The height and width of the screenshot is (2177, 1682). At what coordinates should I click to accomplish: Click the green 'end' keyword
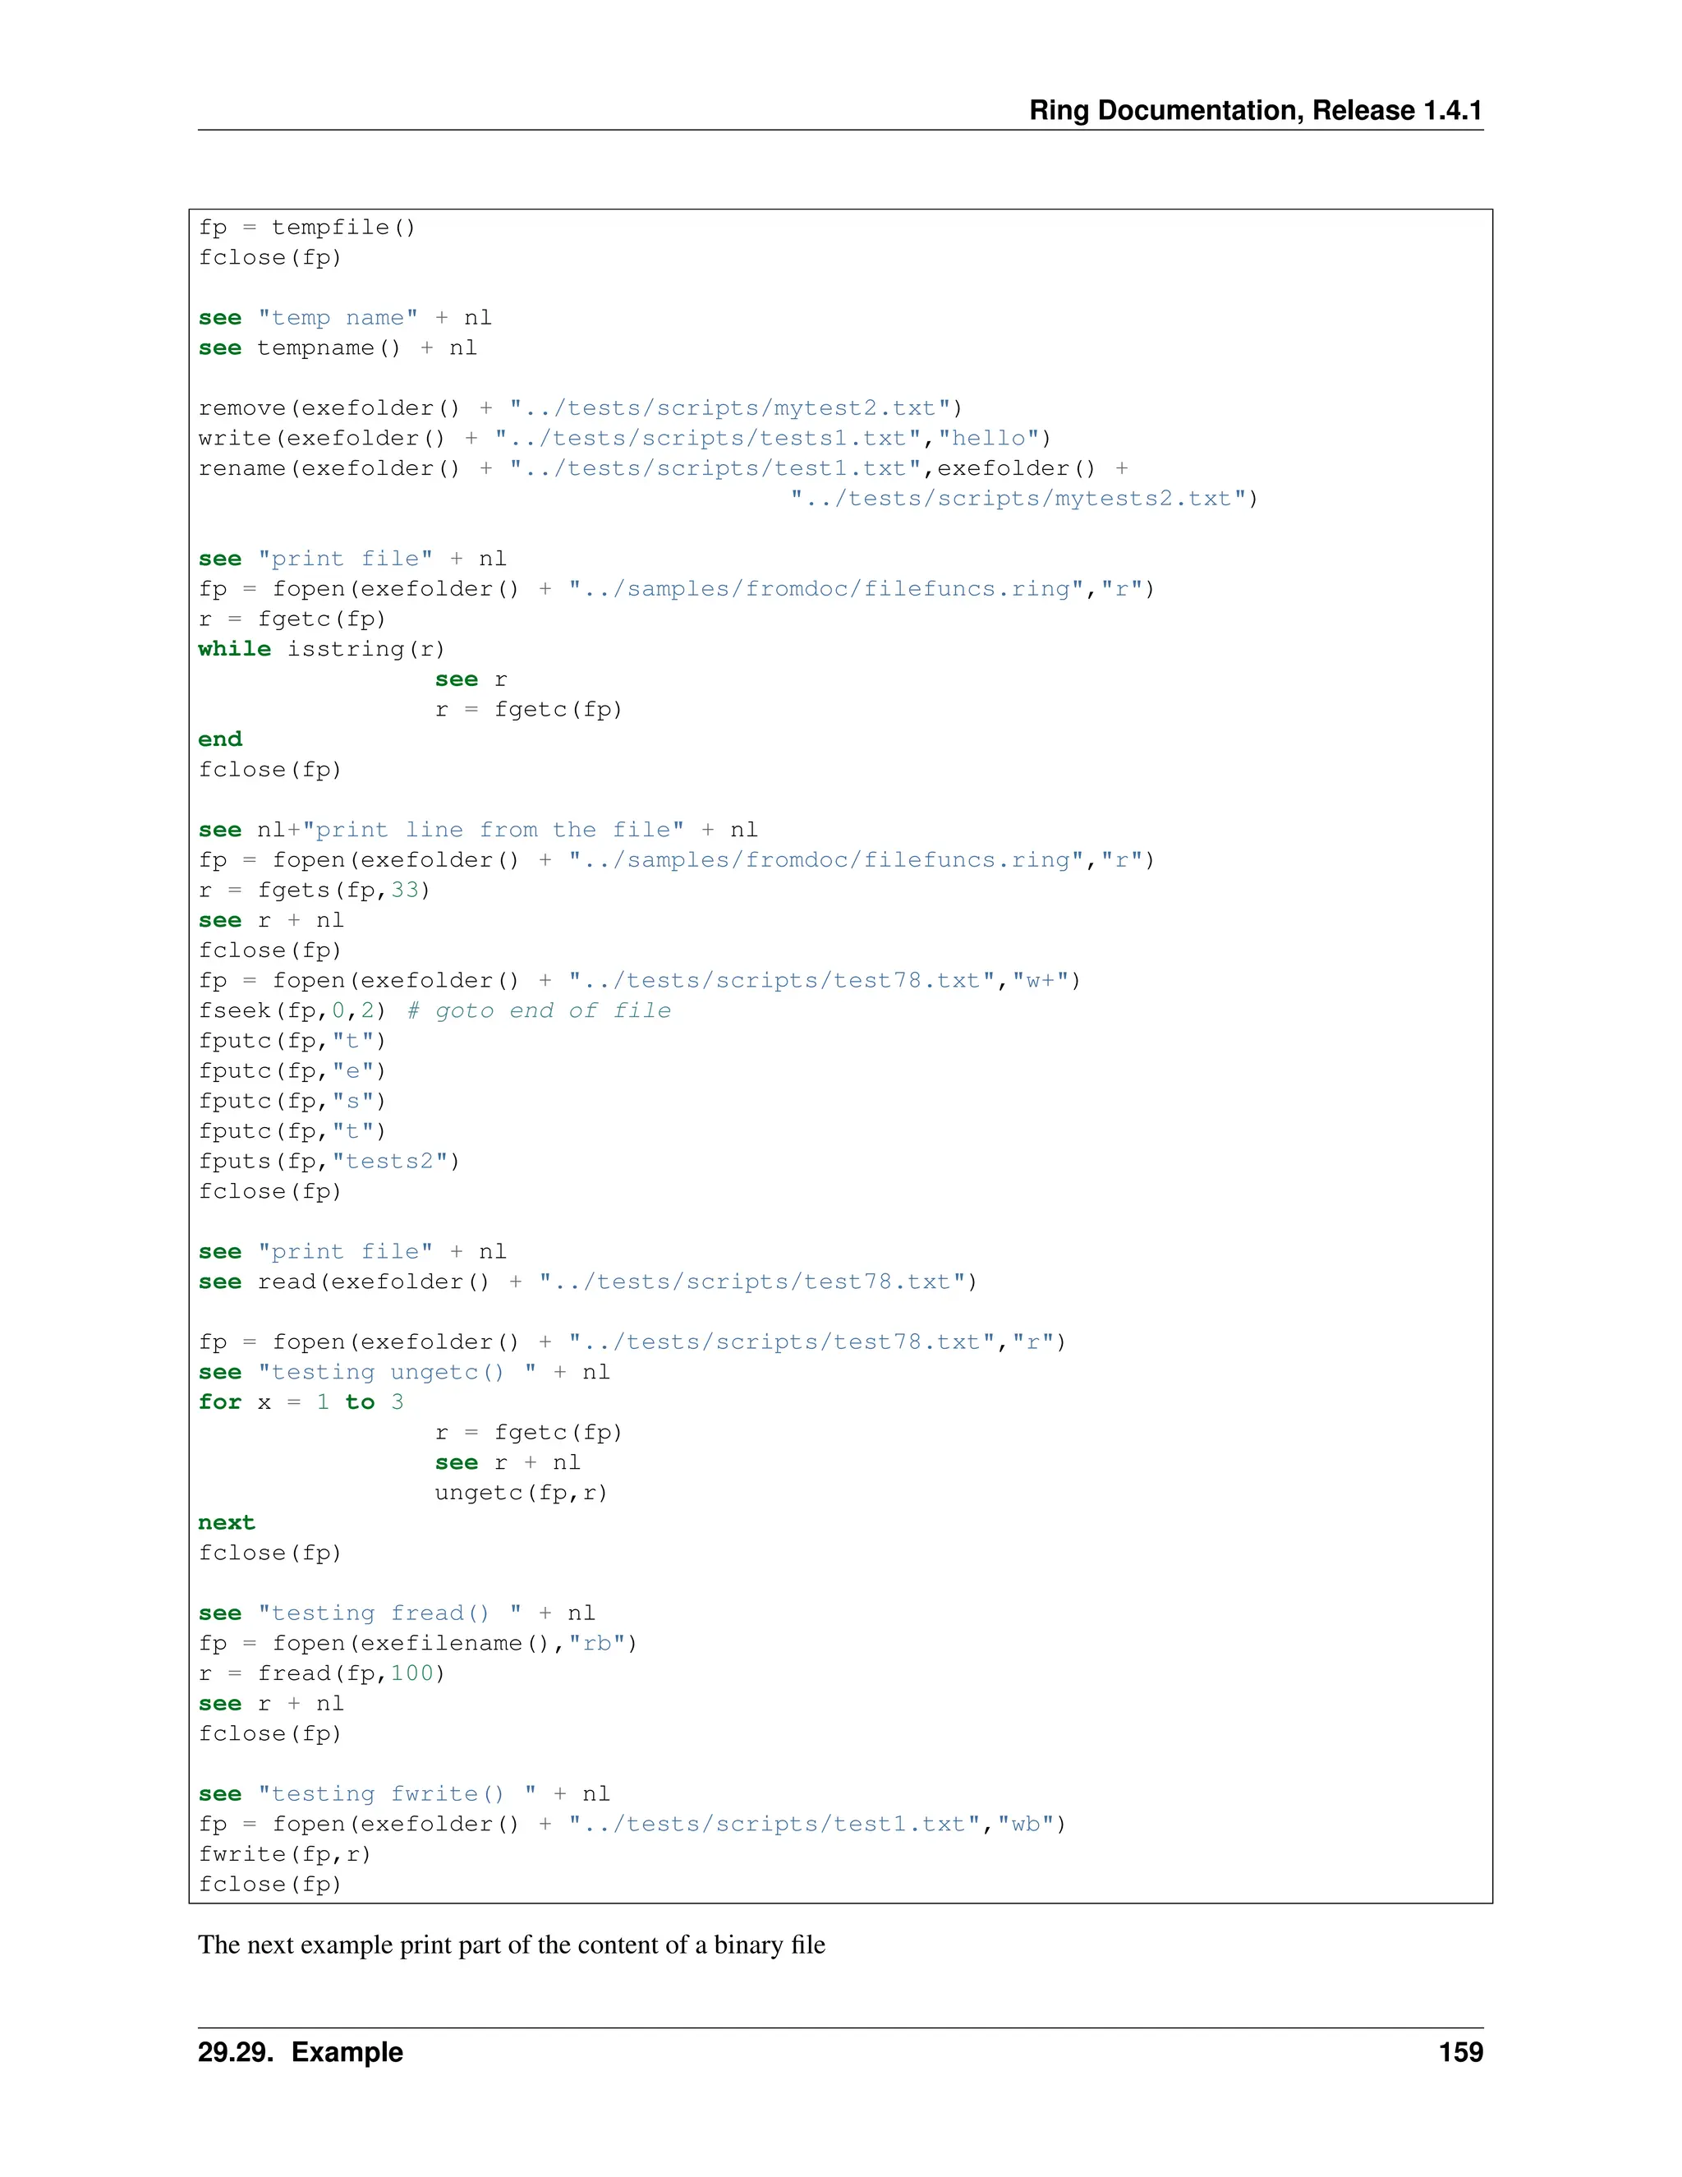pos(220,739)
